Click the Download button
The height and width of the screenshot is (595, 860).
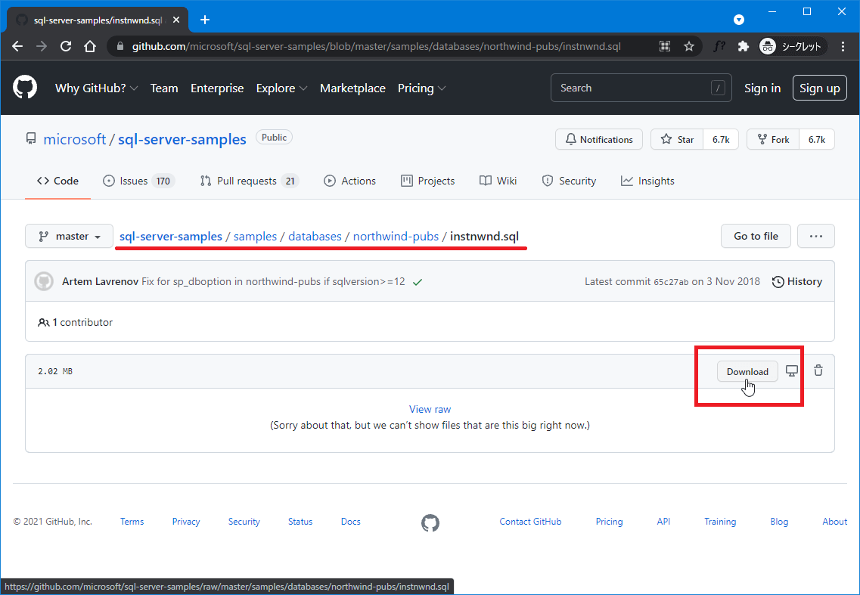click(x=747, y=371)
